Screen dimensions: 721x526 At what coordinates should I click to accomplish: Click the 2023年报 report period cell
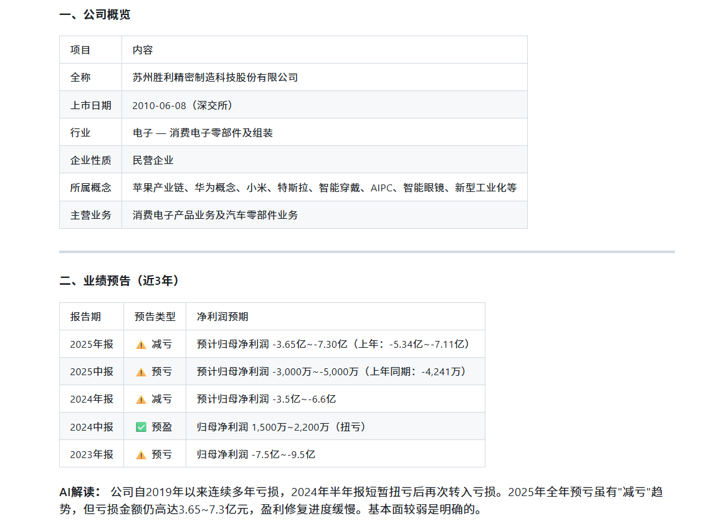click(92, 454)
